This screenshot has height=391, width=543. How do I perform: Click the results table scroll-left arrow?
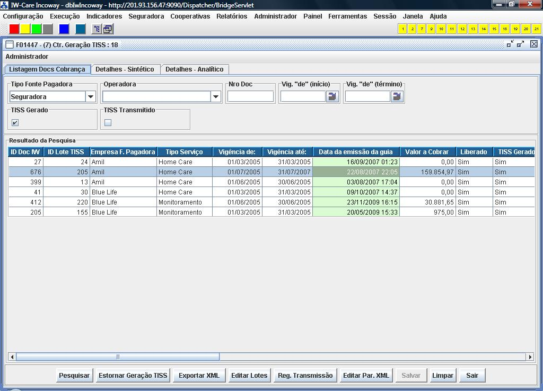pyautogui.click(x=12, y=357)
